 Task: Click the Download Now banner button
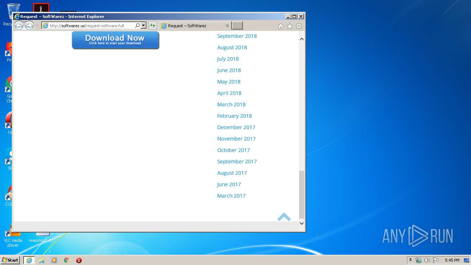coord(116,40)
